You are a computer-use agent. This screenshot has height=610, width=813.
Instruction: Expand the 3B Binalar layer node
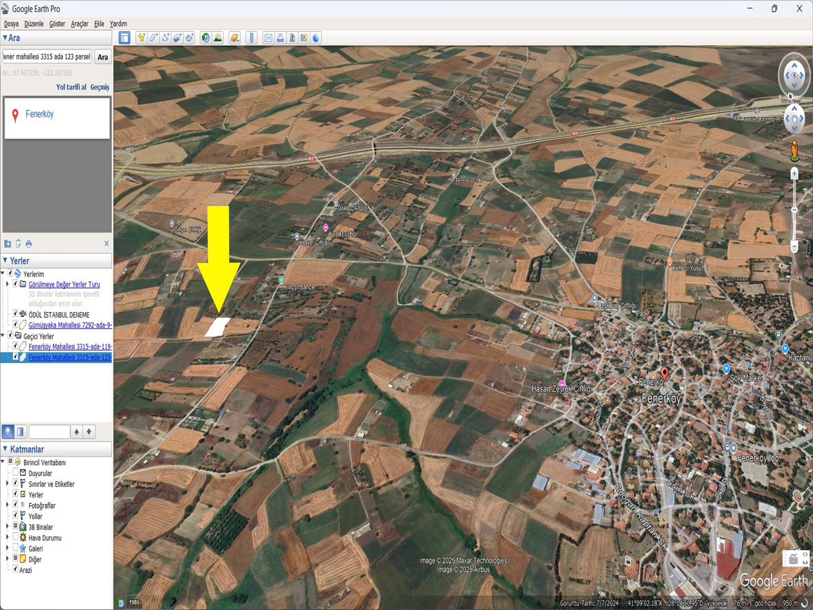[x=7, y=526]
